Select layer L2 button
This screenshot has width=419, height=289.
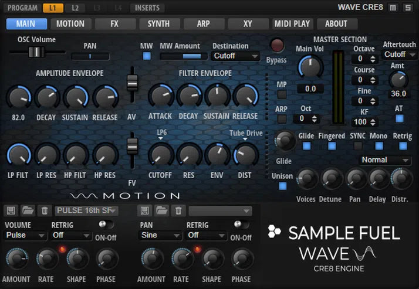(x=75, y=8)
